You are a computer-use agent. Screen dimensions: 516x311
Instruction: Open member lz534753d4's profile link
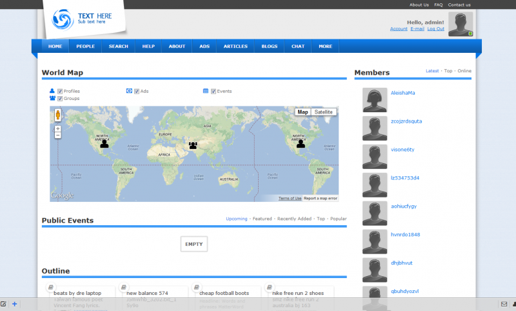click(405, 177)
